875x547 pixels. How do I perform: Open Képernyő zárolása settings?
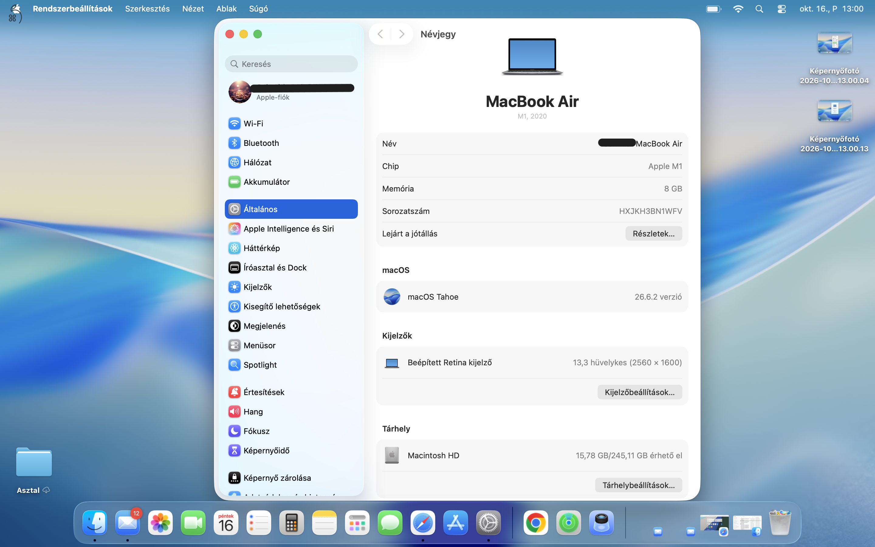291,478
